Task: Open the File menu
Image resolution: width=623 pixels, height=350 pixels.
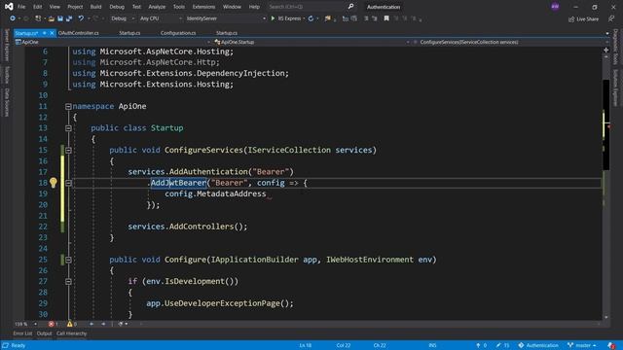Action: [x=21, y=7]
